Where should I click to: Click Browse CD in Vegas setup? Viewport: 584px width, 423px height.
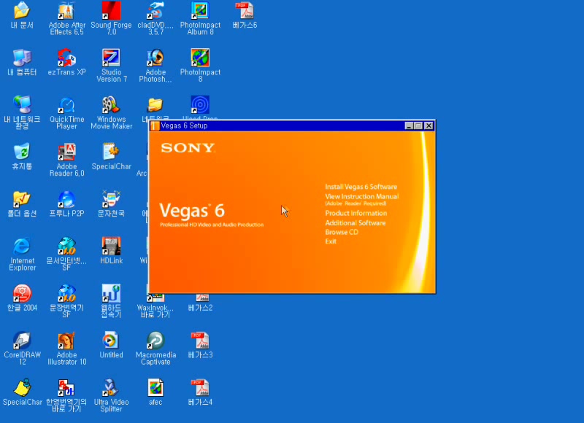click(x=342, y=232)
